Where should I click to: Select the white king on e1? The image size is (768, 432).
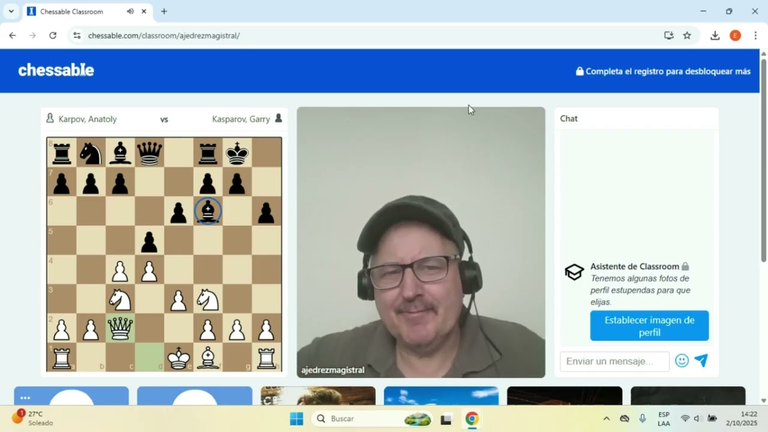(x=179, y=358)
